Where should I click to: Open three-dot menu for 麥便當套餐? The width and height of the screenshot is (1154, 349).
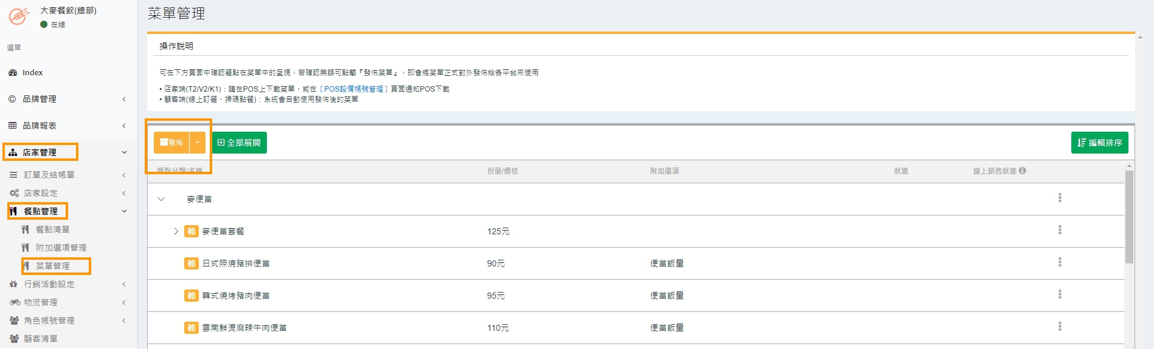[x=1060, y=230]
